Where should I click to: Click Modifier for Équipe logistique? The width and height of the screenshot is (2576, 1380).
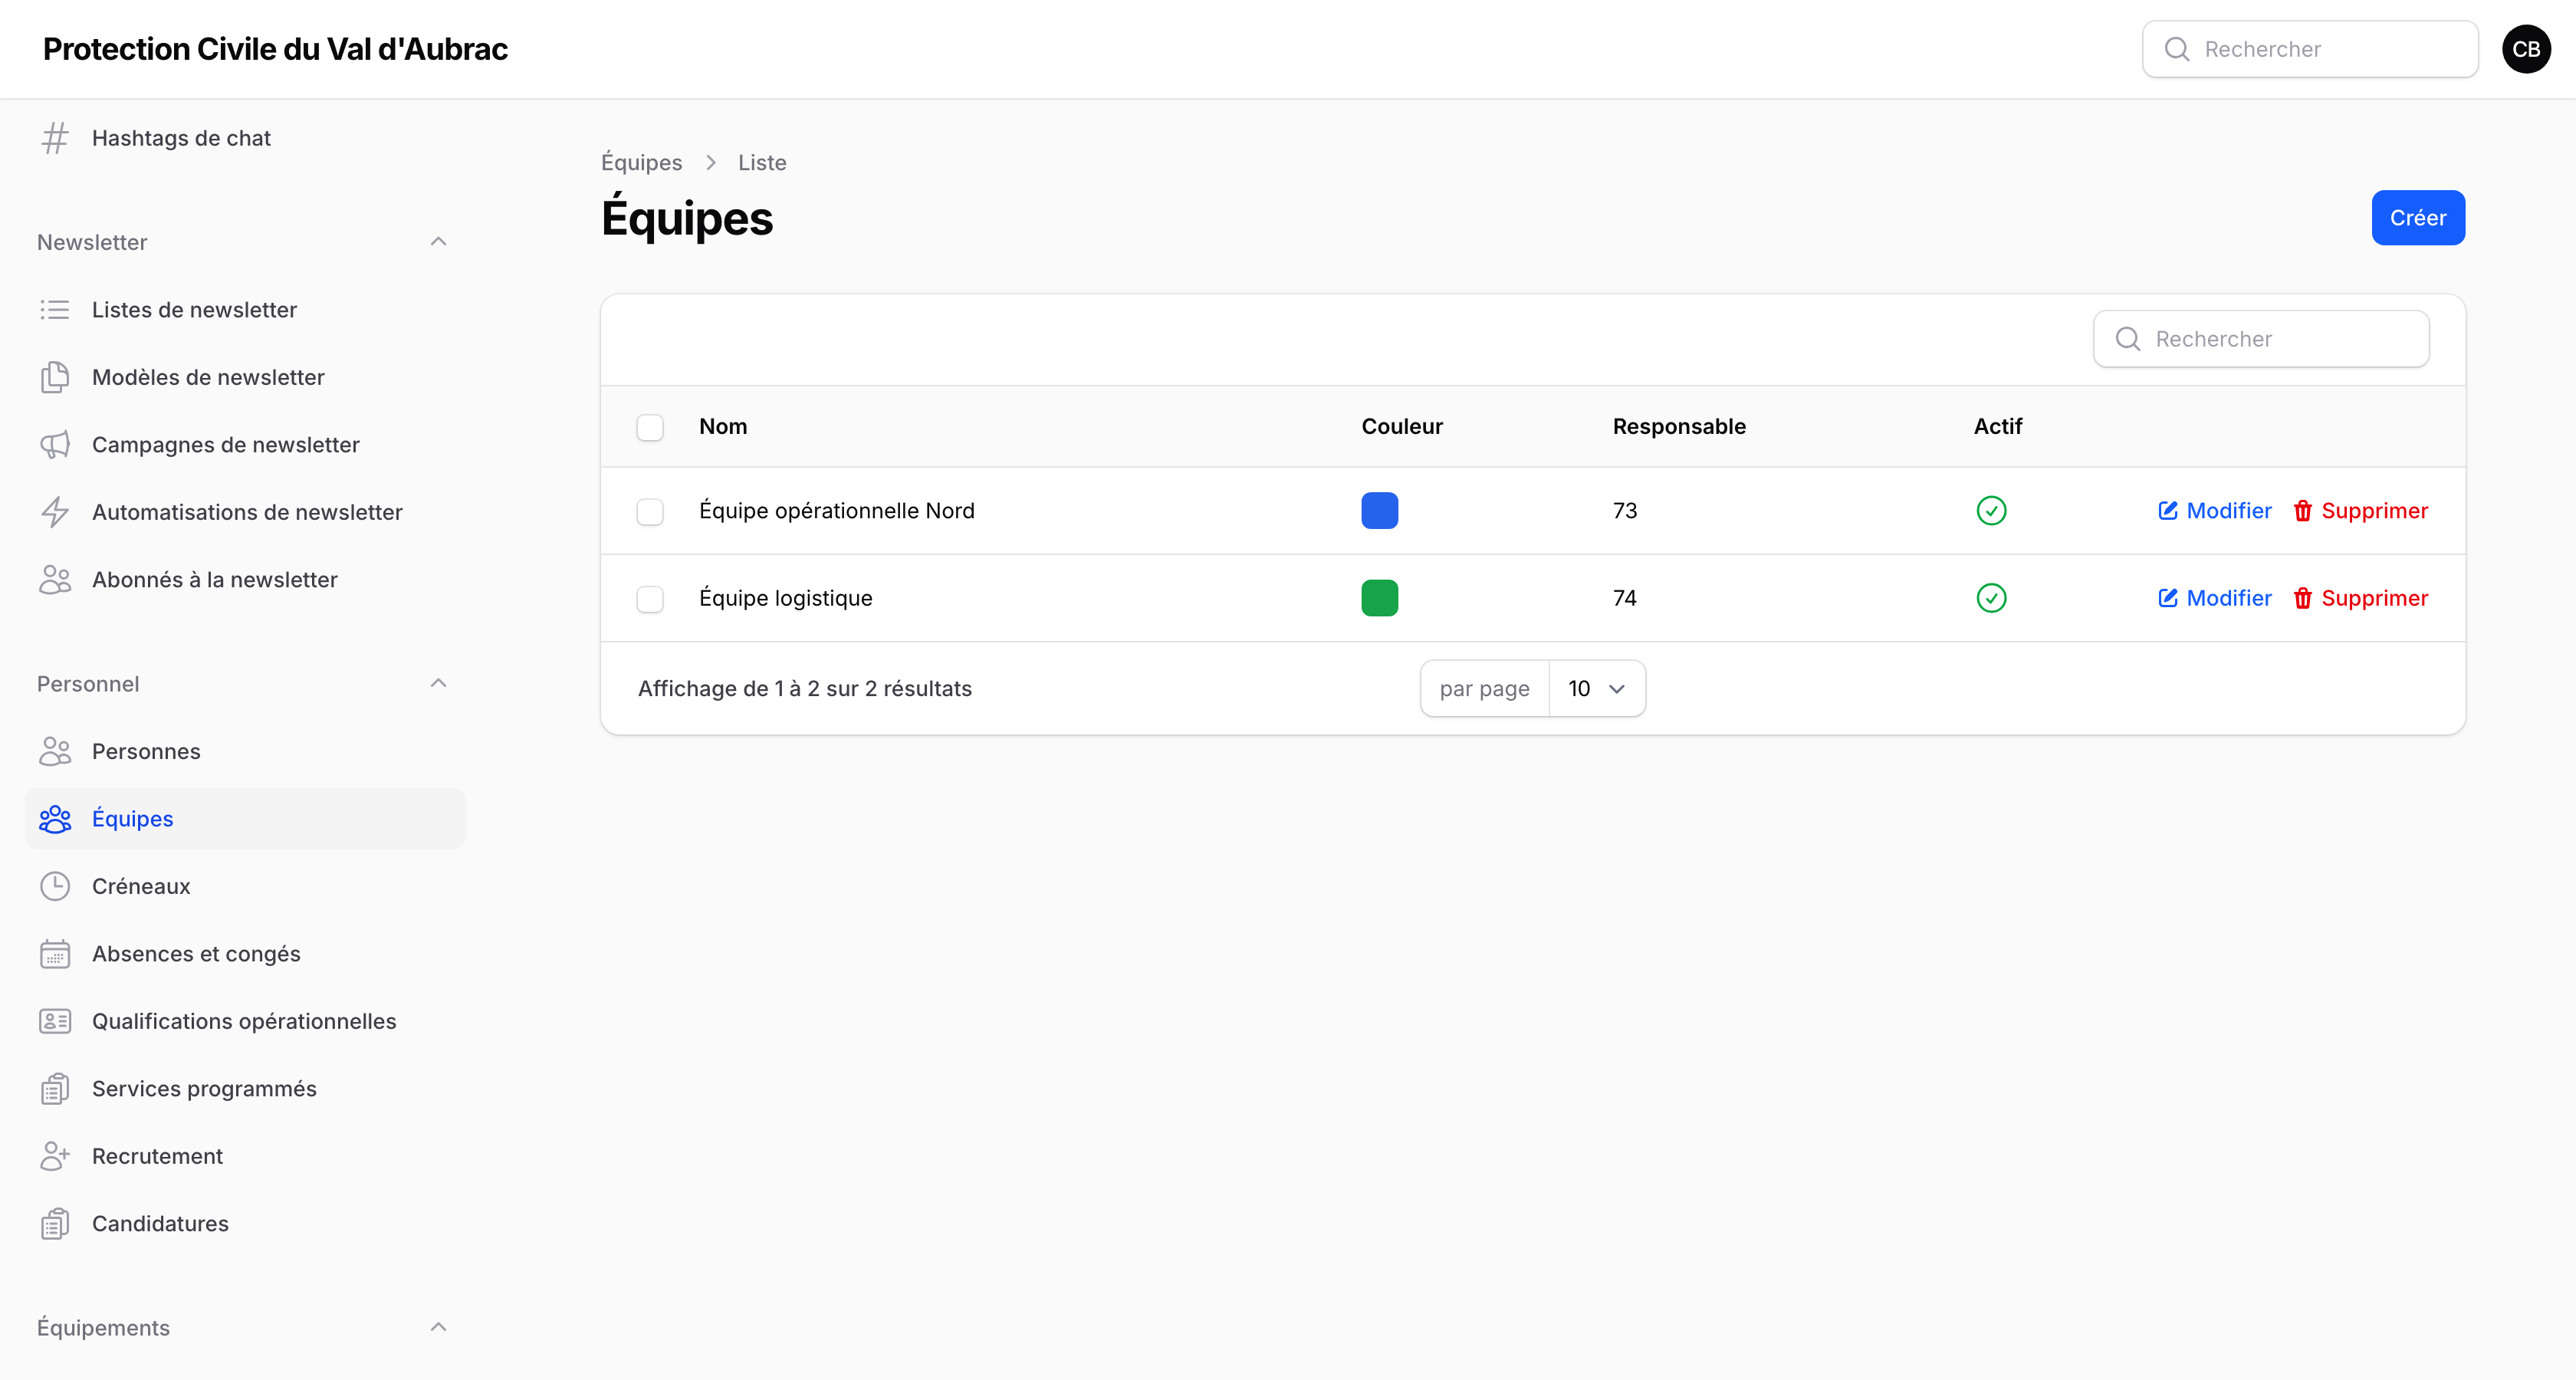tap(2214, 598)
